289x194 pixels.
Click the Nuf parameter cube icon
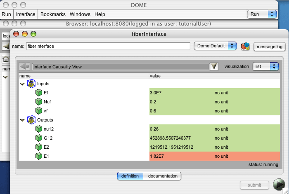pos(39,102)
